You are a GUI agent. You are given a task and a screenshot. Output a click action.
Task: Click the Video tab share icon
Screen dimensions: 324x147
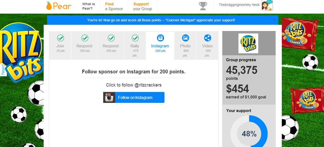[207, 38]
